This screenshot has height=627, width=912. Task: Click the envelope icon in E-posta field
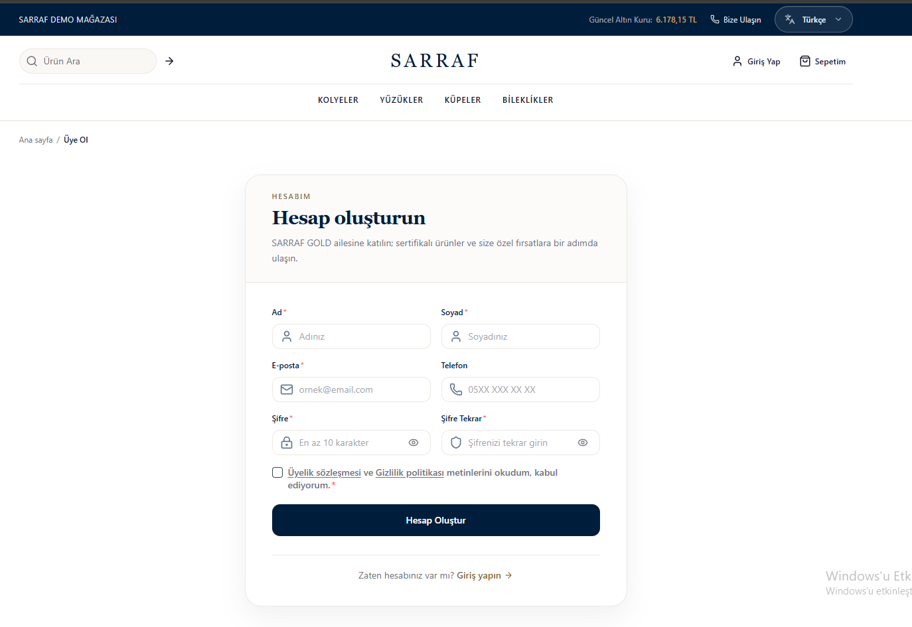[x=287, y=389]
